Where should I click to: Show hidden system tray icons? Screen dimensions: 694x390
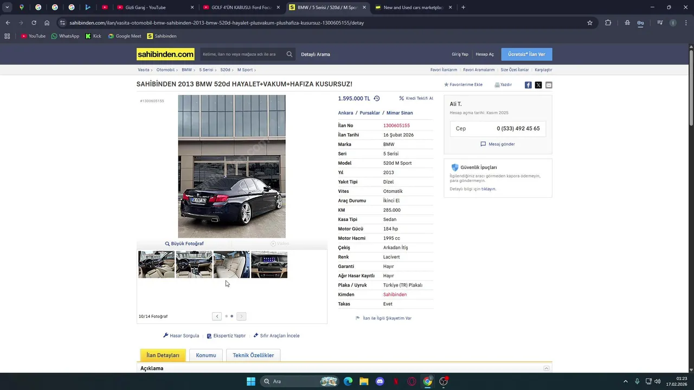[625, 381]
